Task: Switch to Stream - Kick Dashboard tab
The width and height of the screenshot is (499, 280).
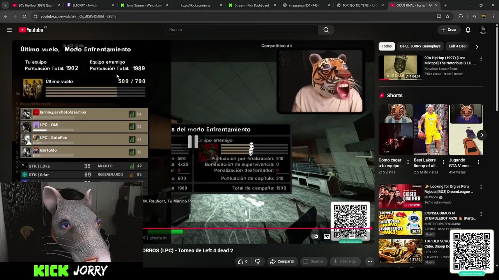Action: [x=251, y=5]
